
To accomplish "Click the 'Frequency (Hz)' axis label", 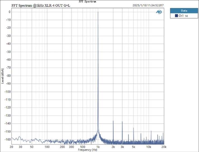I will (88, 150).
